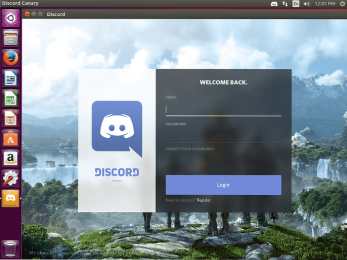This screenshot has height=260, width=347.
Task: Click the Forgot Your Password link
Action: tap(190, 149)
